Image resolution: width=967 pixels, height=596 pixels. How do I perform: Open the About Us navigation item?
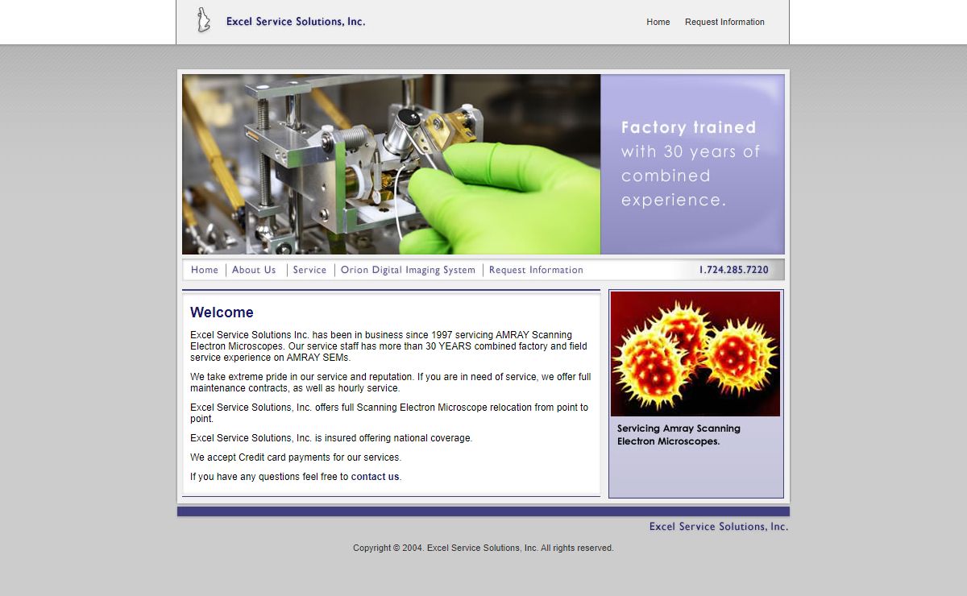(254, 270)
